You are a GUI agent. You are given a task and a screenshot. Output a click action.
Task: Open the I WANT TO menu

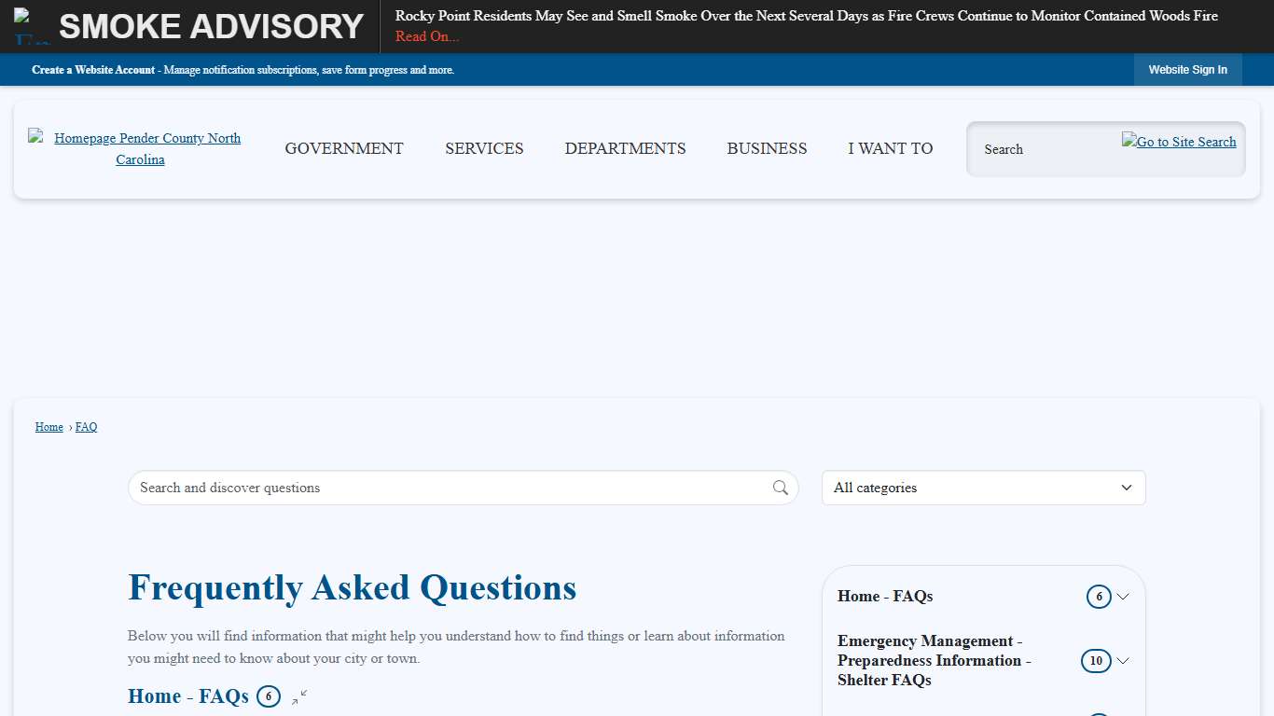coord(890,148)
